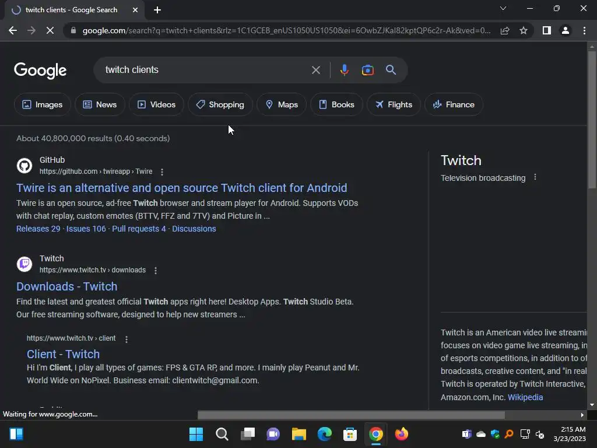597x448 pixels.
Task: Open more options for Twitch knowledge panel
Action: [x=535, y=177]
